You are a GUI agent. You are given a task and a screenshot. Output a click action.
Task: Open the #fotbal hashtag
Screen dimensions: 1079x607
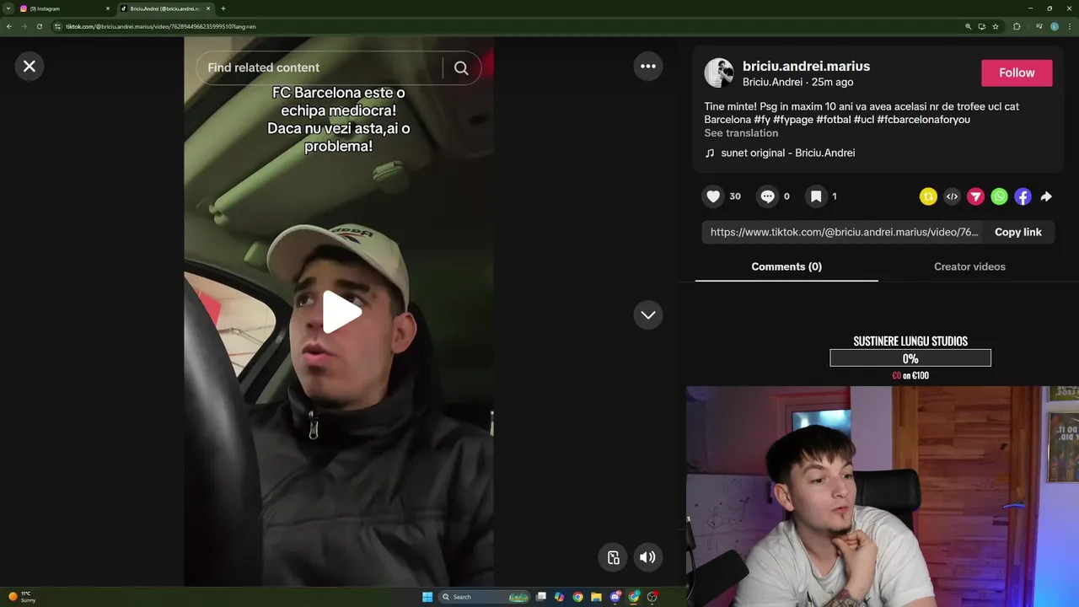pos(833,120)
